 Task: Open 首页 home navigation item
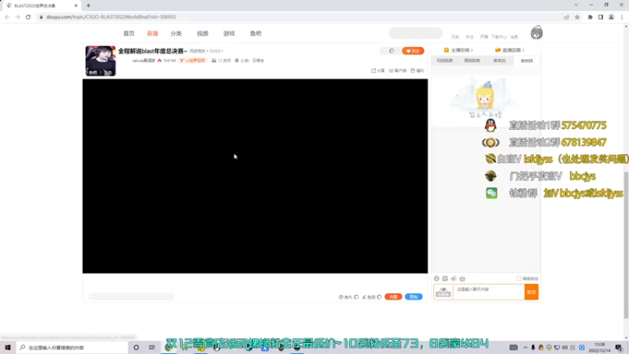(x=129, y=33)
